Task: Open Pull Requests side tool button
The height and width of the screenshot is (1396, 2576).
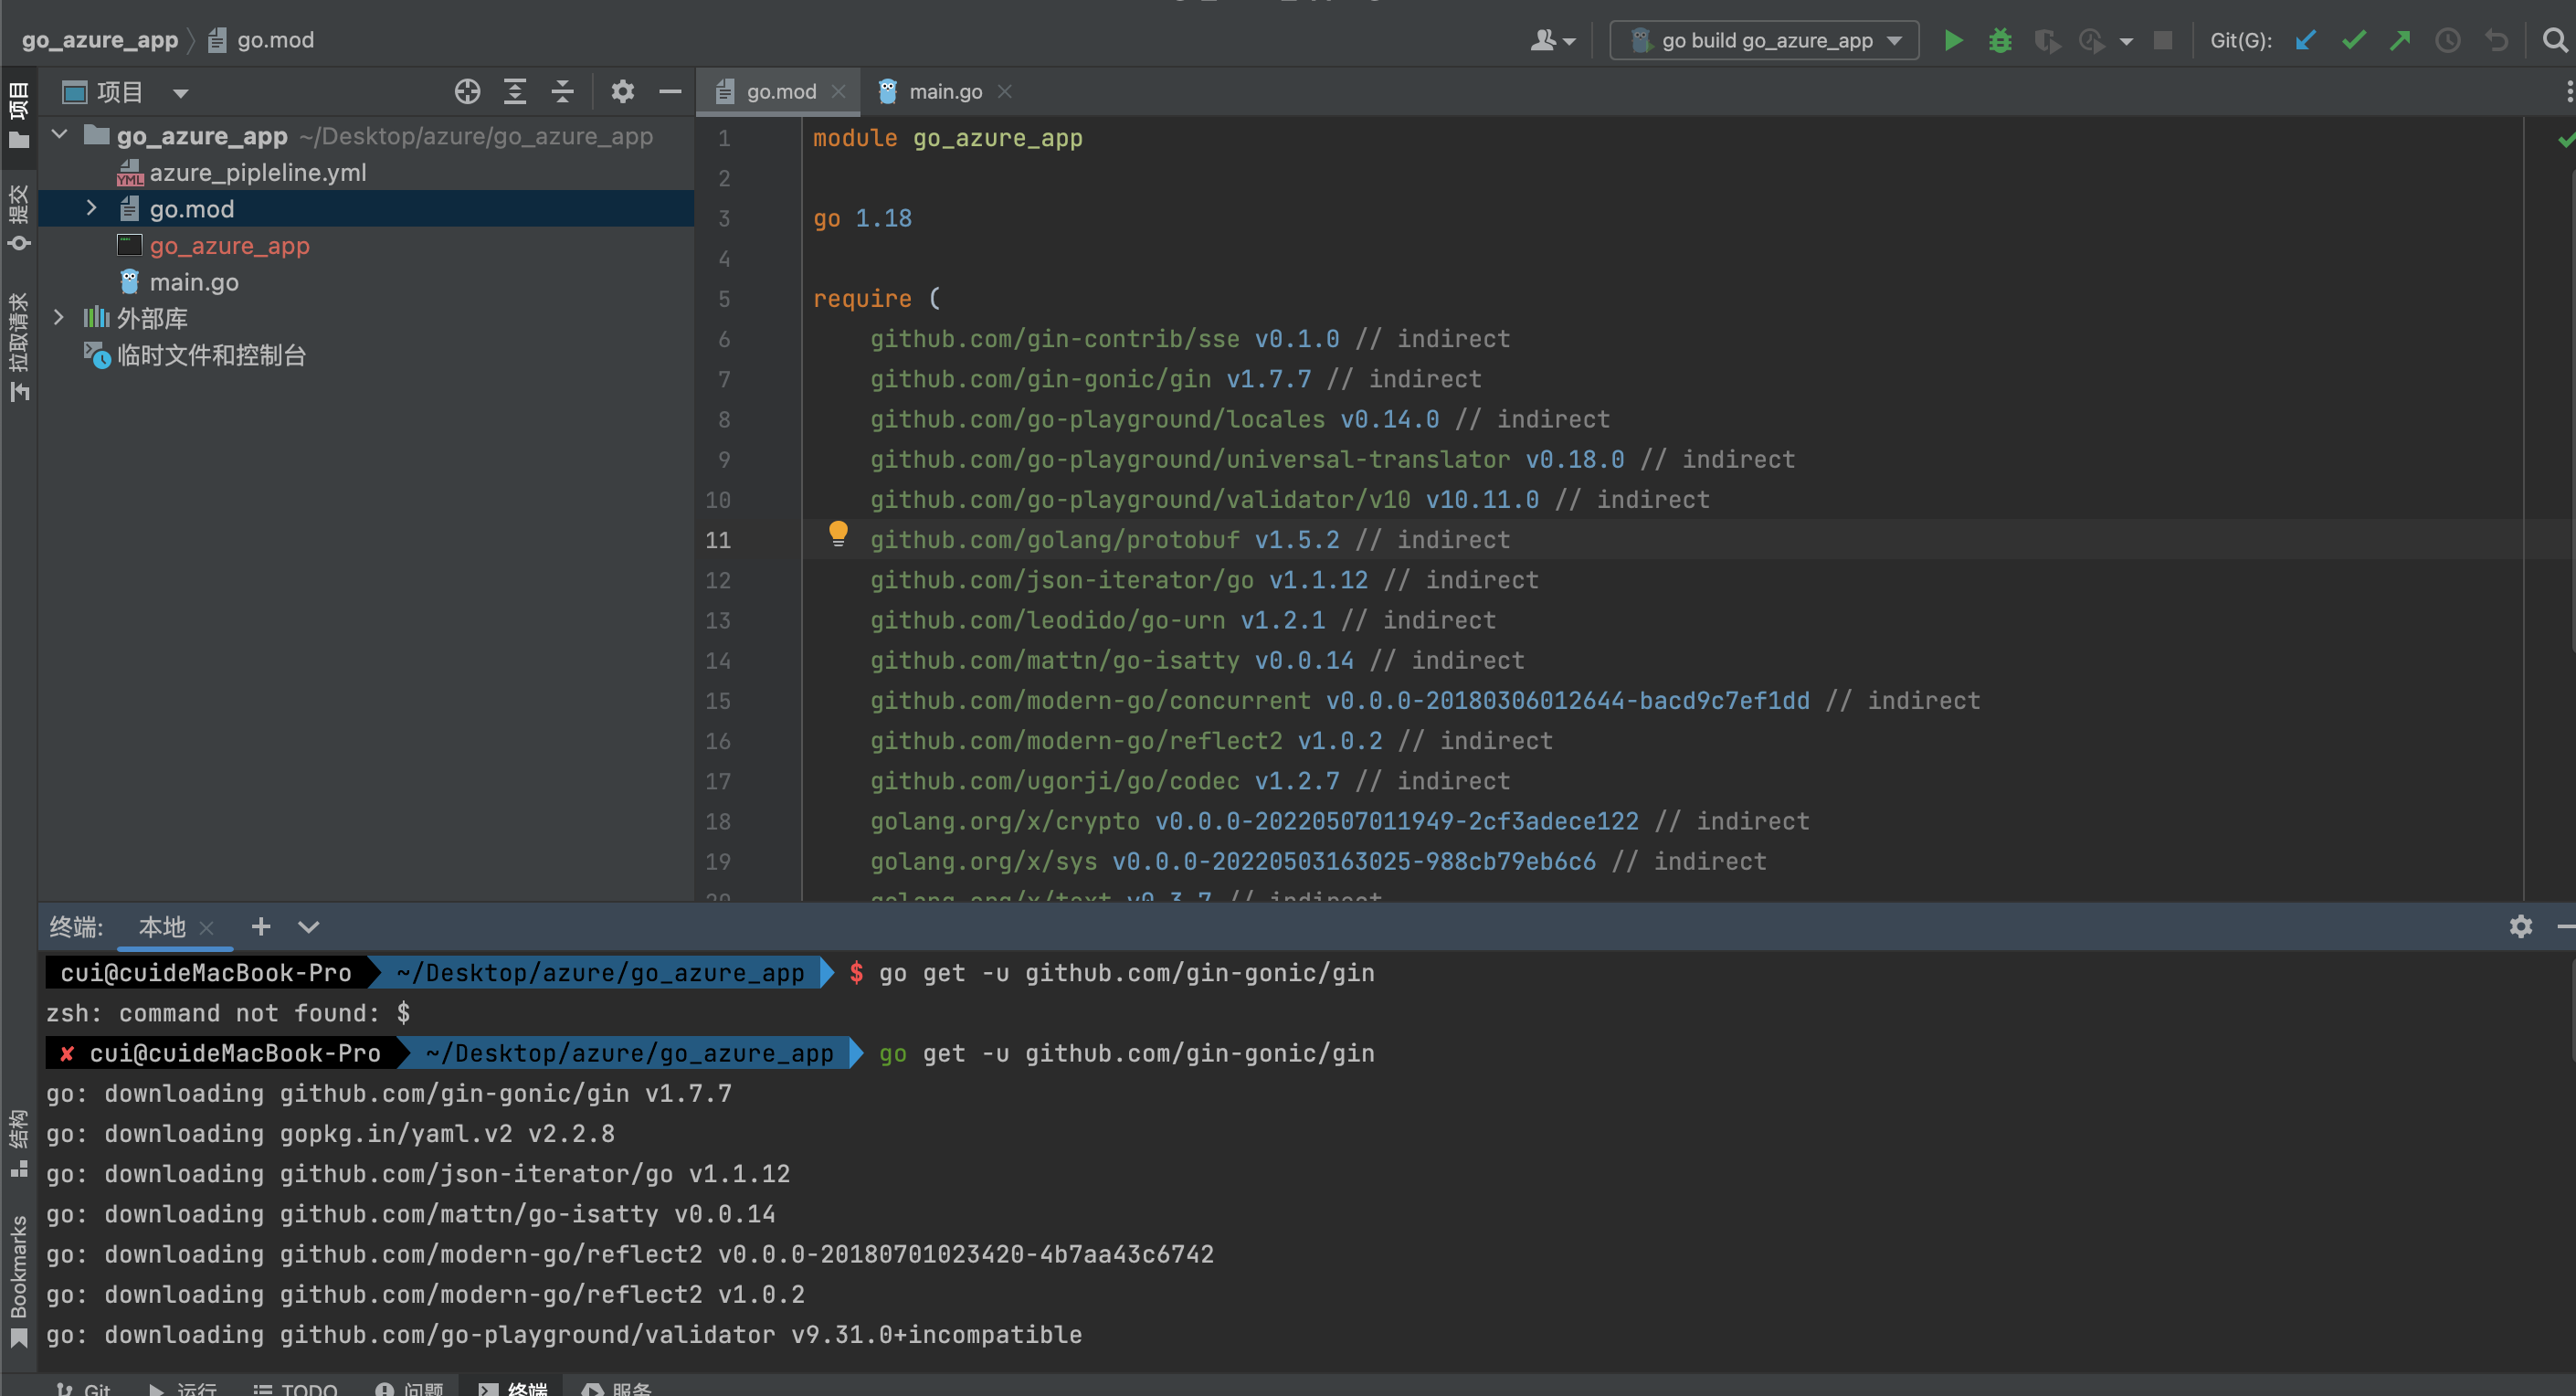Action: [18, 346]
